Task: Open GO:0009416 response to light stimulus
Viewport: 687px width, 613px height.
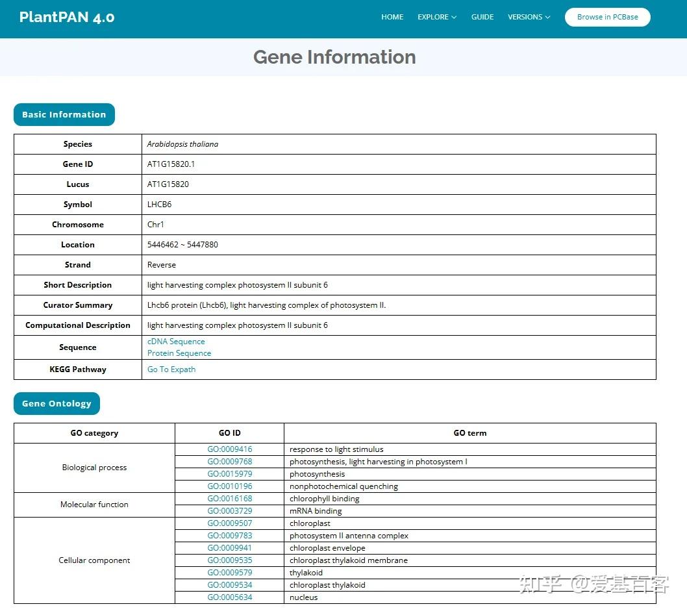Action: click(x=229, y=449)
